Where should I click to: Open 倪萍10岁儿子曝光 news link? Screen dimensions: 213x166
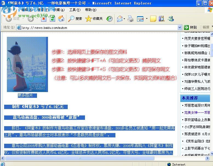pos(197,74)
